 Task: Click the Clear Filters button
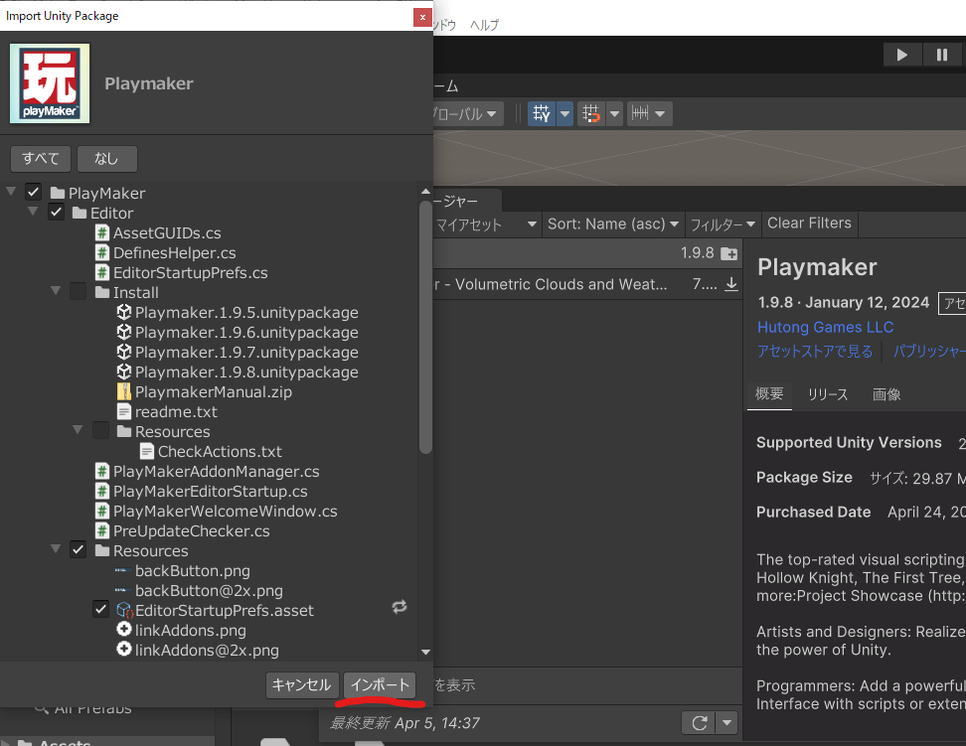(x=809, y=223)
